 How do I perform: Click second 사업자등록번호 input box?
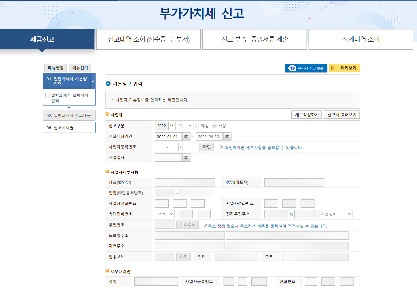[174, 147]
